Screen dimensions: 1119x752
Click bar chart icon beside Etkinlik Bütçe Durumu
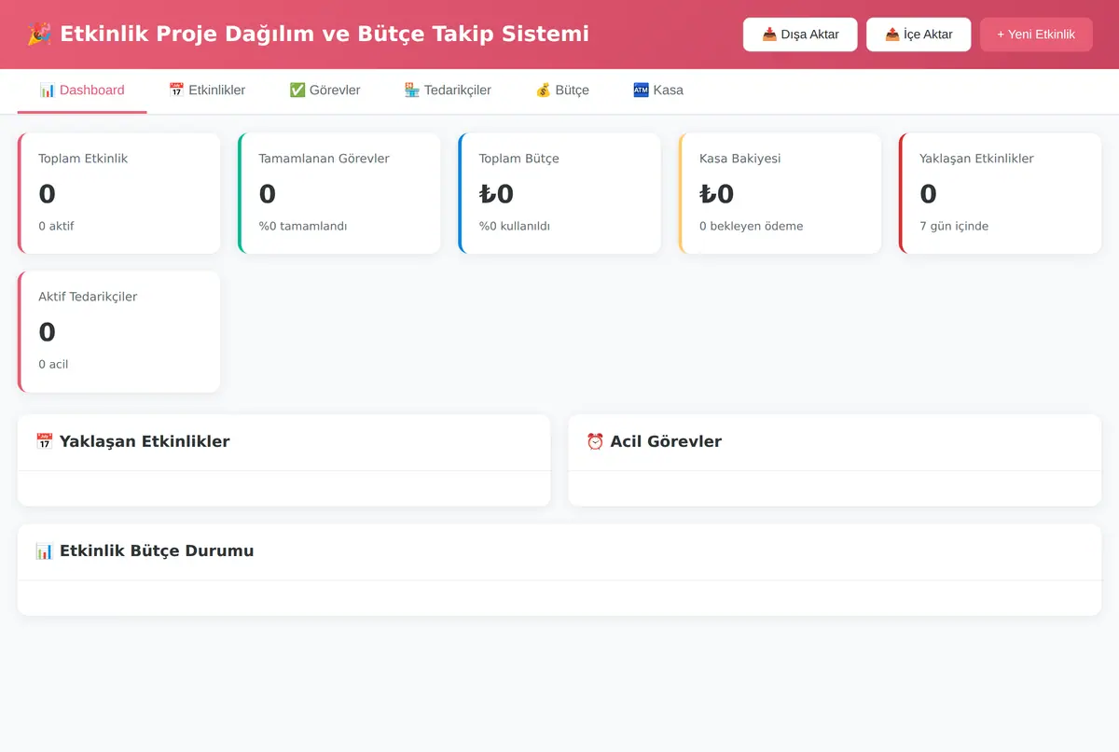[44, 550]
